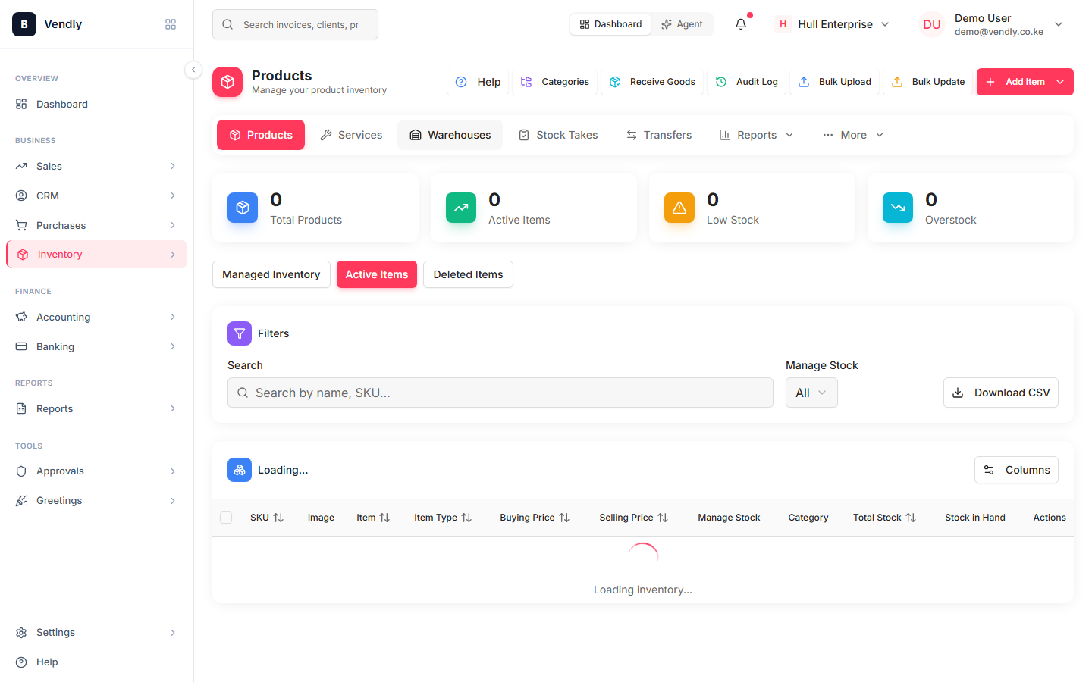Viewport: 1092px width, 682px height.
Task: Expand the CRM sidebar section
Action: (x=96, y=196)
